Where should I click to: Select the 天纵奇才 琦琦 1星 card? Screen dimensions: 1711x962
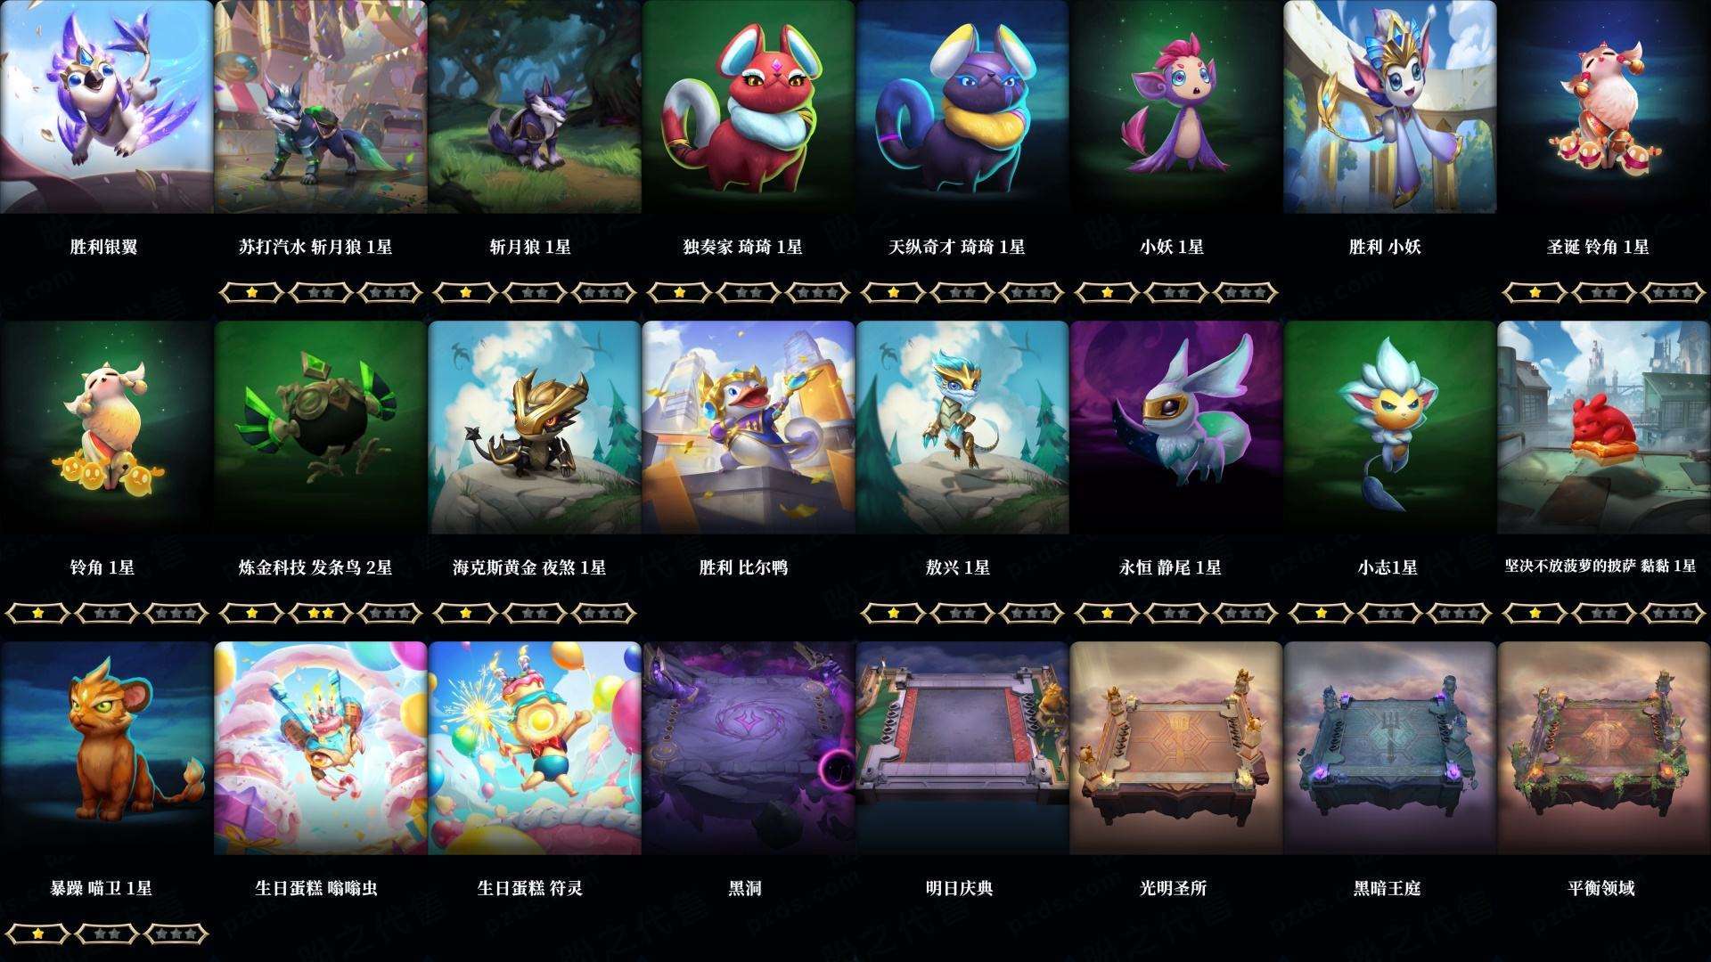962,106
